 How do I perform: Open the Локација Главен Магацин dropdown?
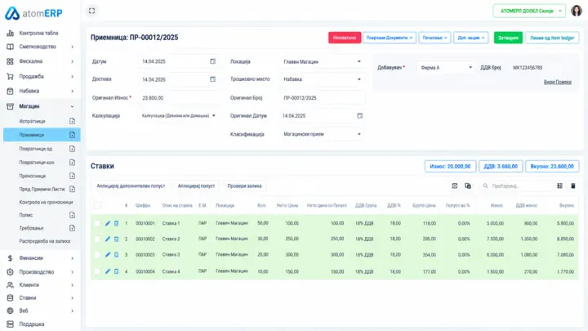click(322, 61)
